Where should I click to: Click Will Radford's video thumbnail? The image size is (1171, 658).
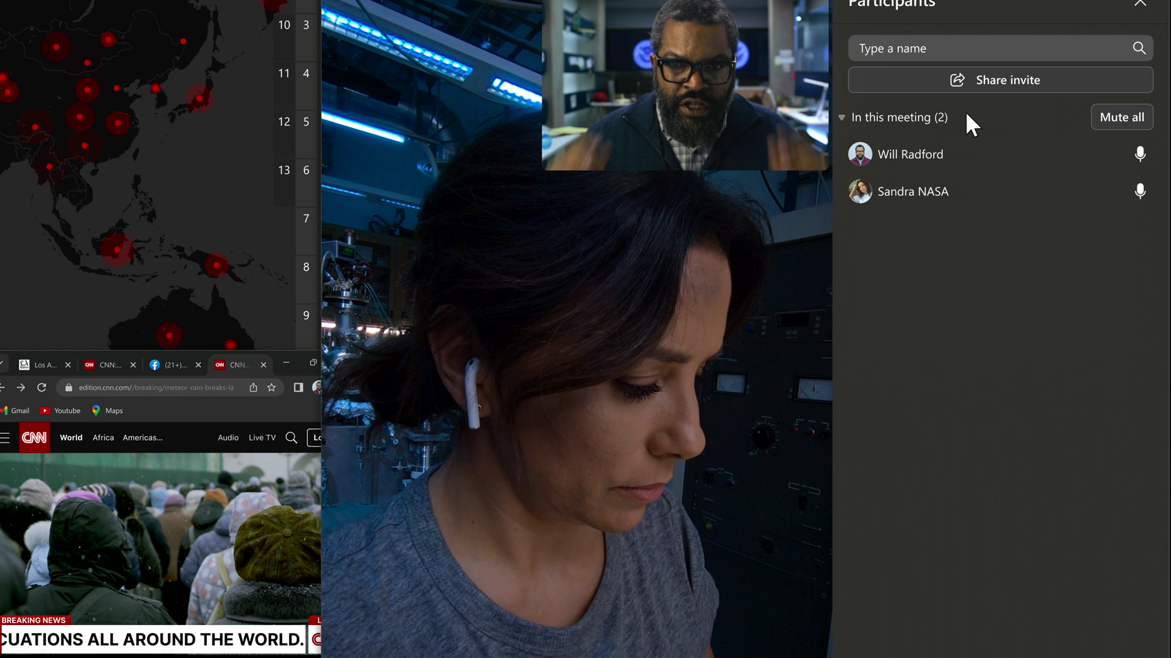(x=685, y=85)
